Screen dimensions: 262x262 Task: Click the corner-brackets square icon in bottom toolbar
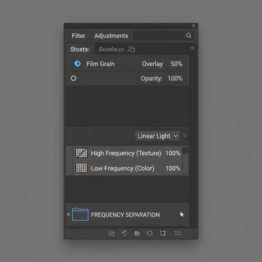tap(163, 233)
